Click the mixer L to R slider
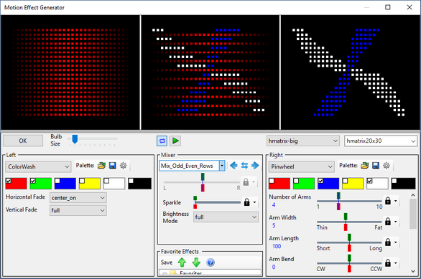This screenshot has height=279, width=421. (x=202, y=182)
